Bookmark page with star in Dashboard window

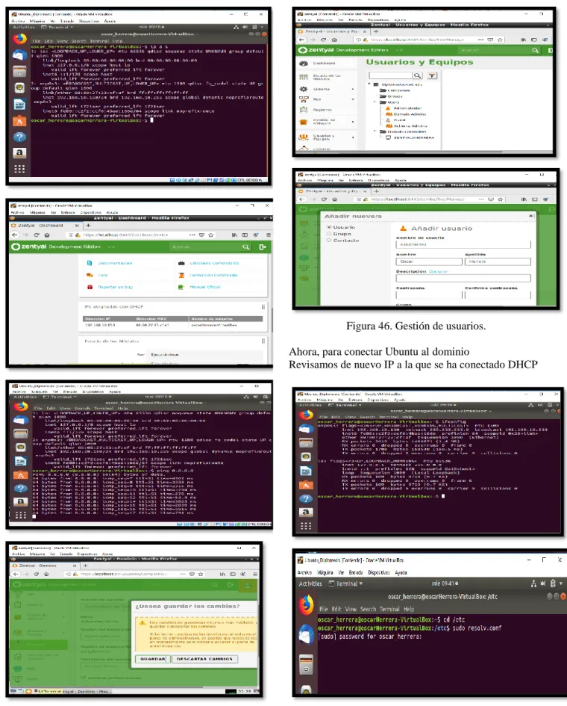pos(211,235)
